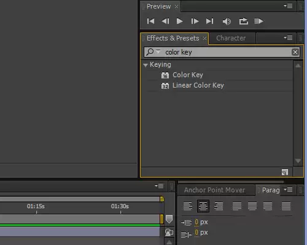Collapse the Keying category

point(146,66)
